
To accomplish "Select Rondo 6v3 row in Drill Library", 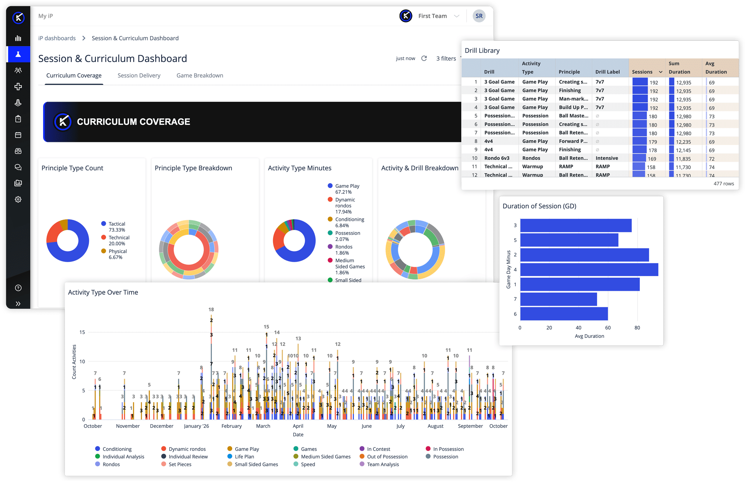I will pyautogui.click(x=600, y=158).
